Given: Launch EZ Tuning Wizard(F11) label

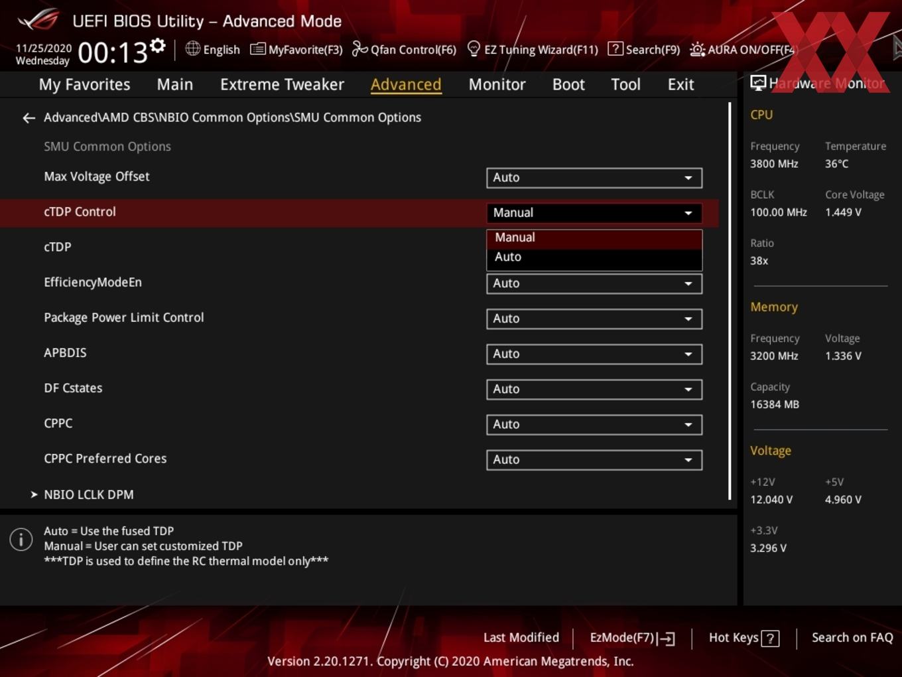Looking at the screenshot, I should [x=541, y=50].
